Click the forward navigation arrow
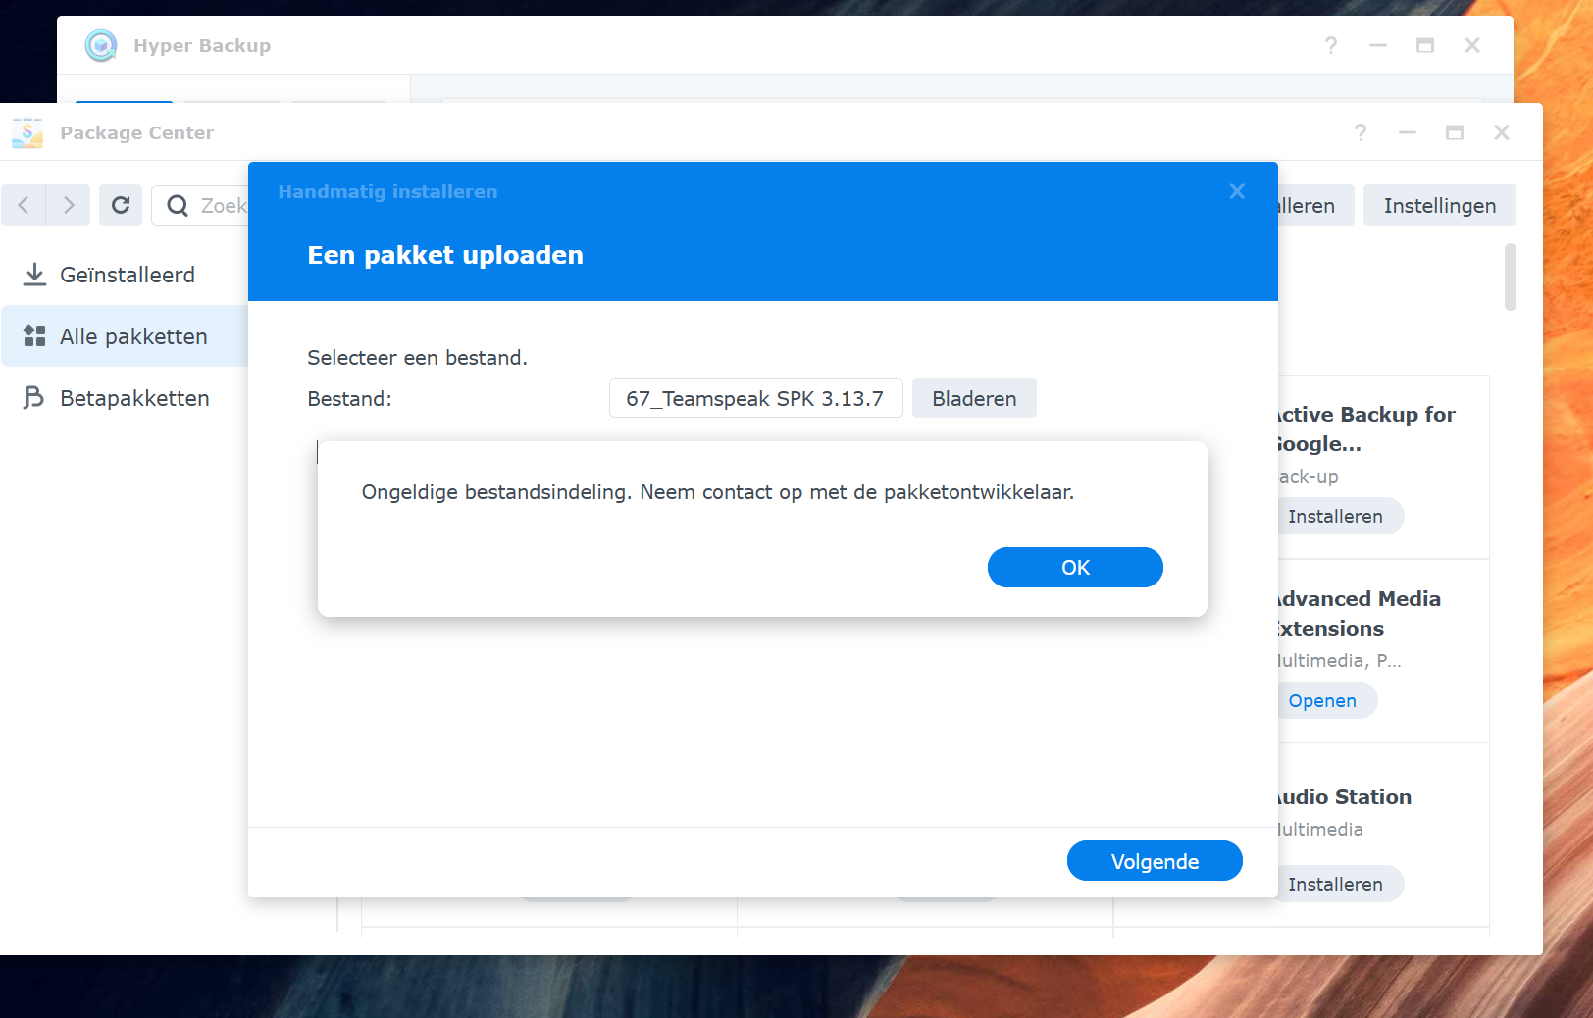 (68, 205)
